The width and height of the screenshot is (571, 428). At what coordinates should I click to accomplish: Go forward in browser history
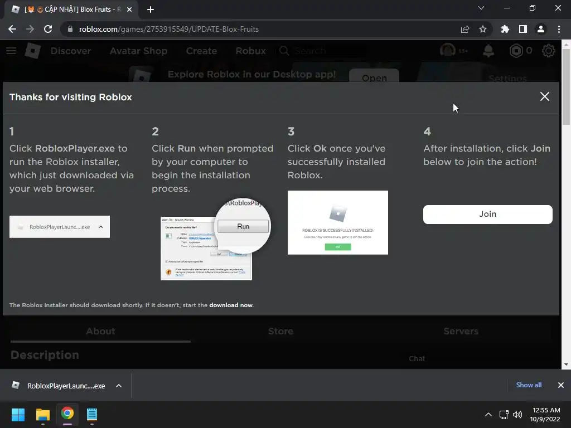[x=30, y=29]
